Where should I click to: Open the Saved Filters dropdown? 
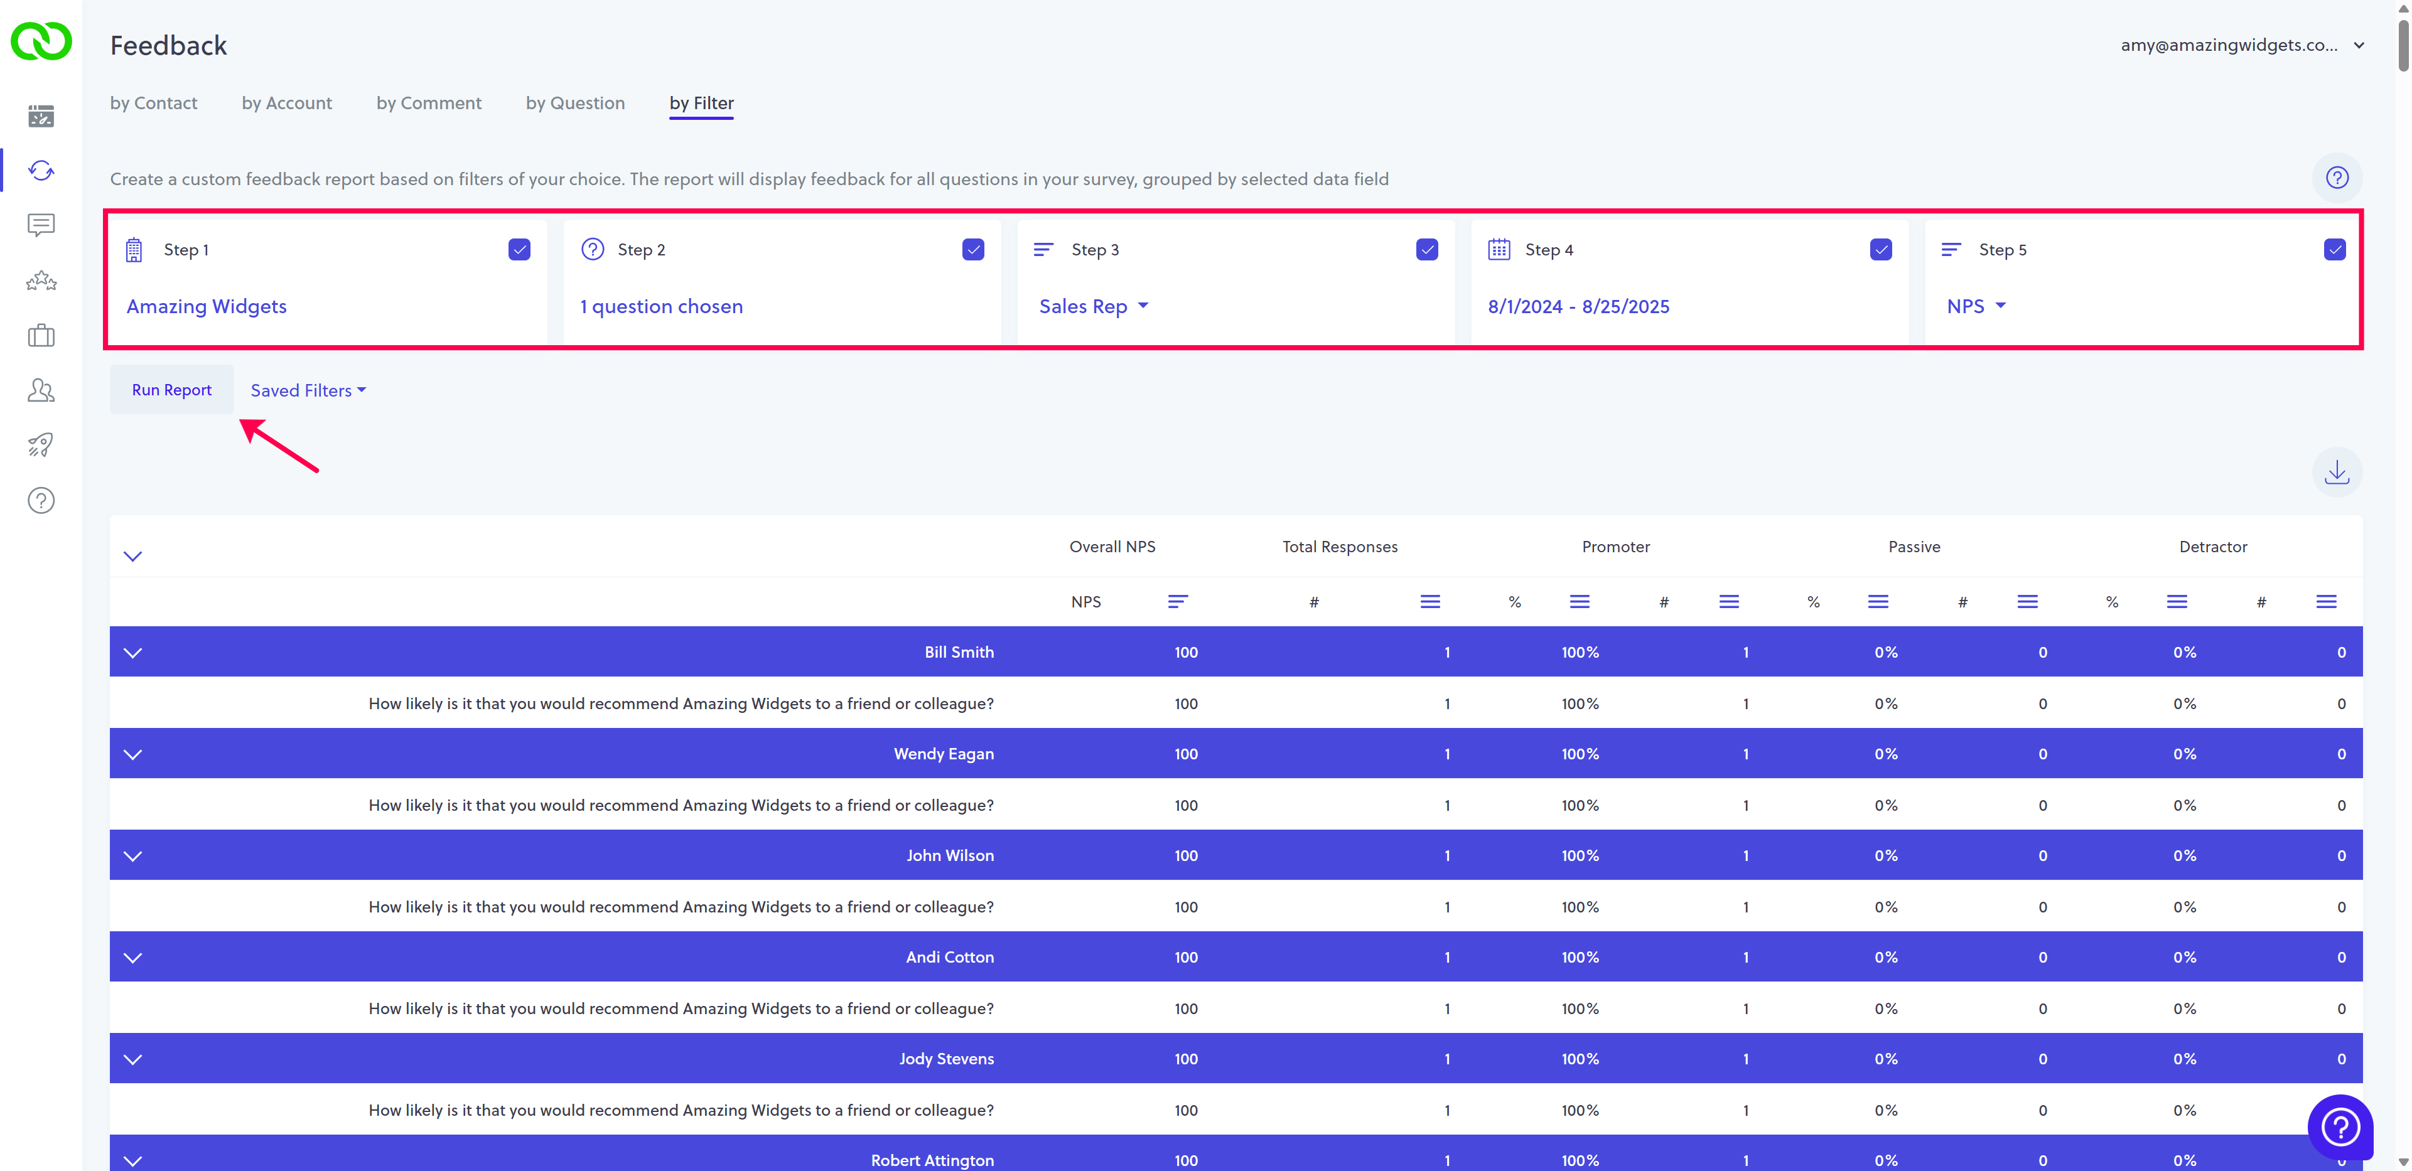pos(308,390)
